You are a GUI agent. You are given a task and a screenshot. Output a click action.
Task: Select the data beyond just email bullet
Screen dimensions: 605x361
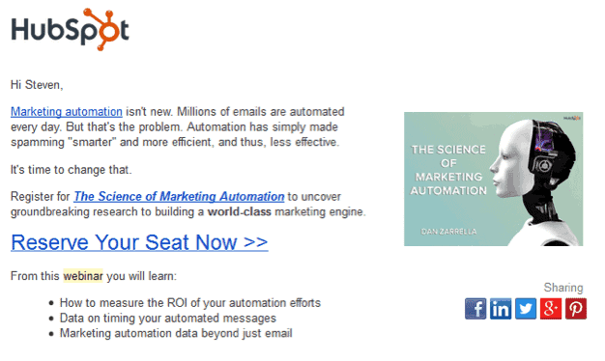tap(176, 333)
